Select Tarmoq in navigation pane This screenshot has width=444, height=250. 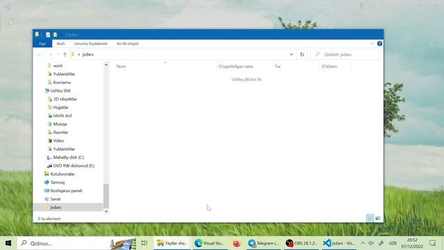(x=57, y=182)
